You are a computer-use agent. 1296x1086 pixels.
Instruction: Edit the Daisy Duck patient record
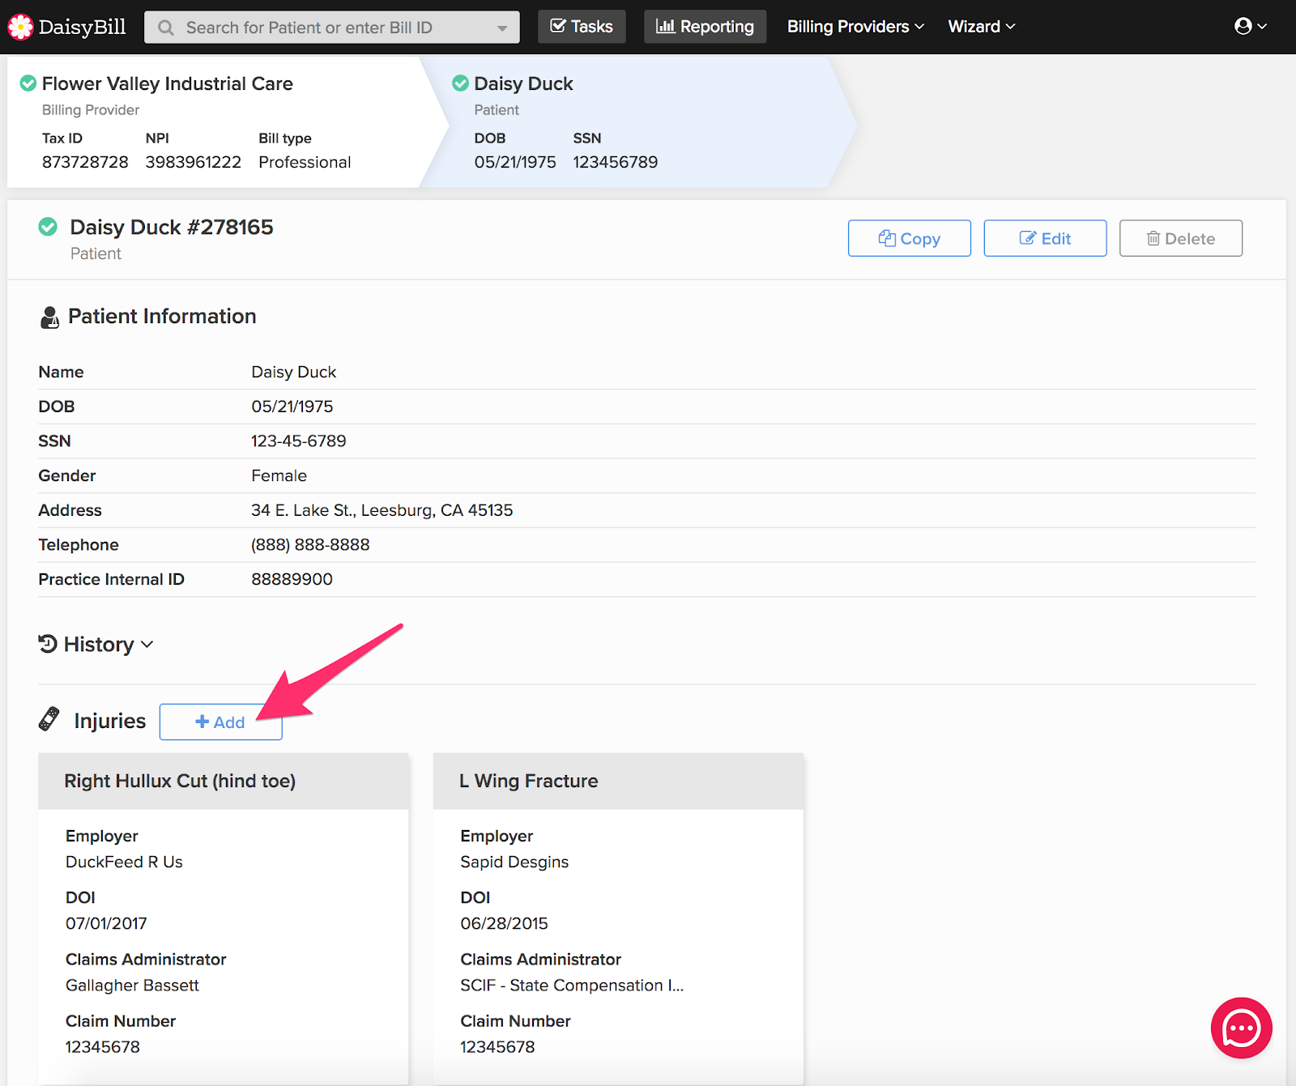(x=1045, y=238)
